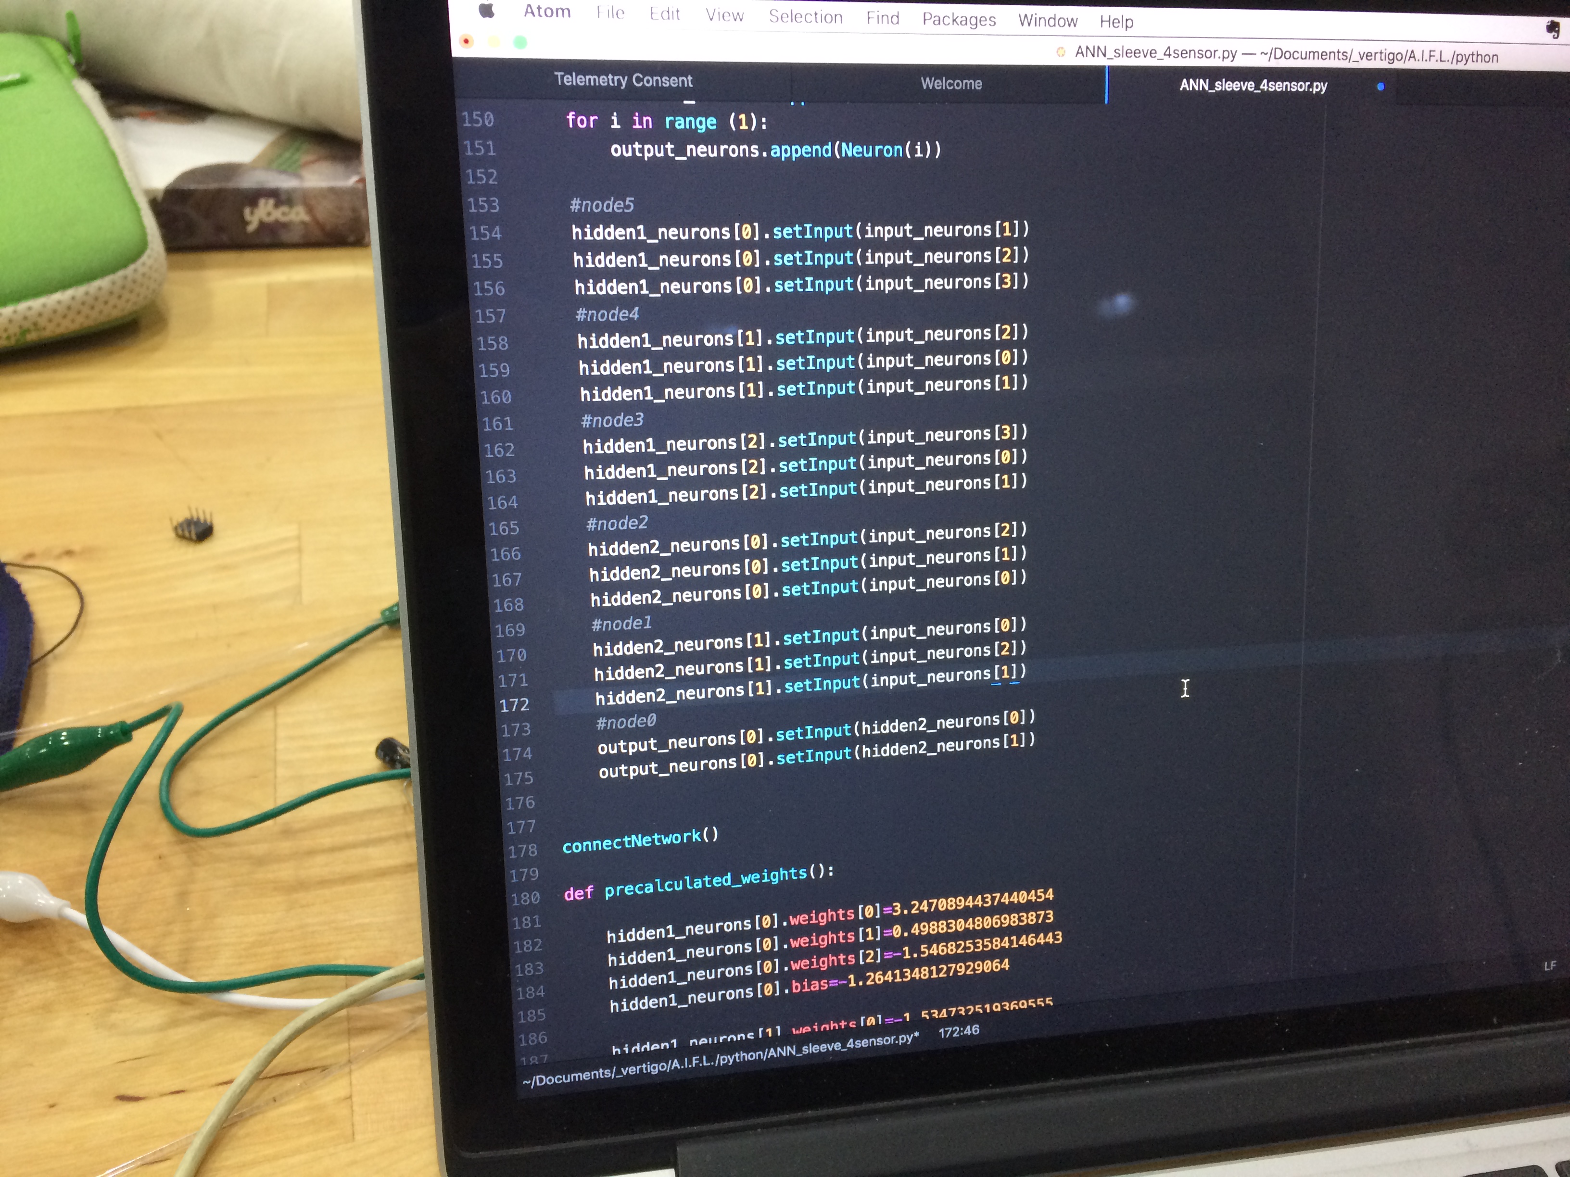Open the Edit menu
The width and height of the screenshot is (1570, 1177).
664,14
